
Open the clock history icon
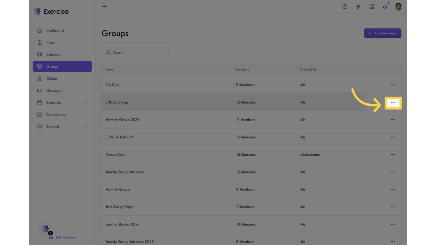(345, 6)
